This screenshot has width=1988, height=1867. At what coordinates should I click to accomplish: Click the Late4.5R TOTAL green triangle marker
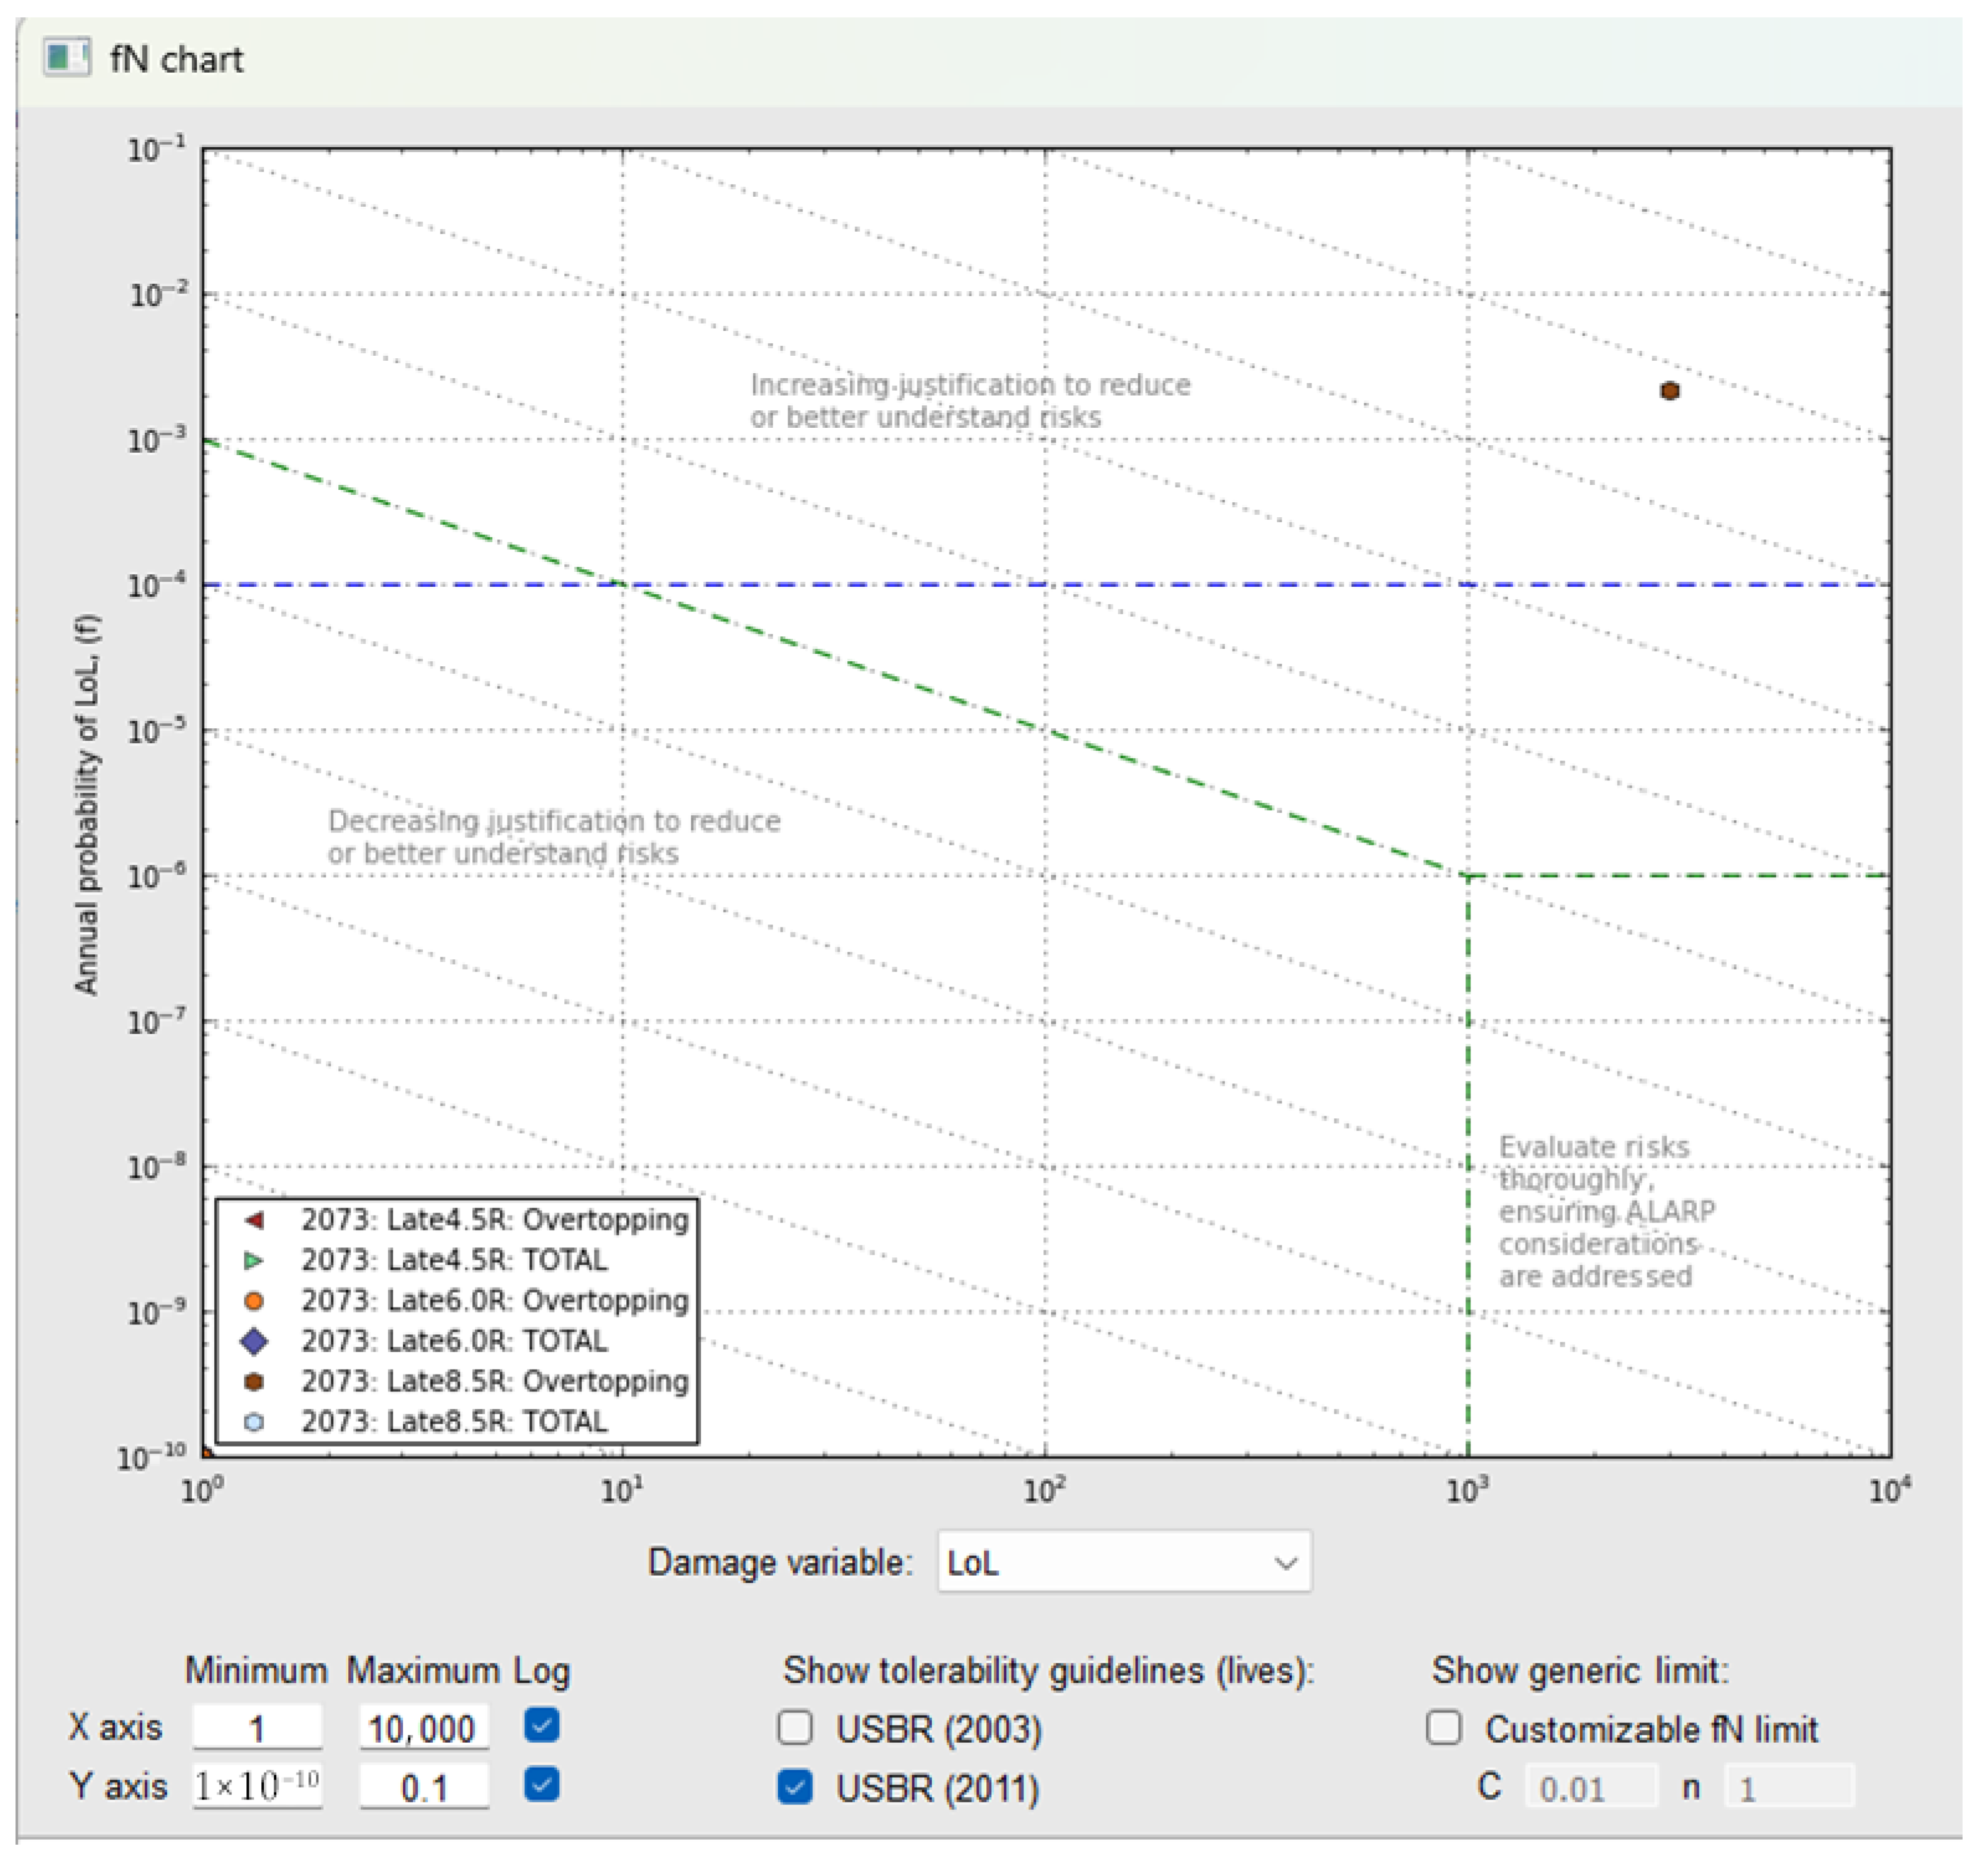(254, 1260)
